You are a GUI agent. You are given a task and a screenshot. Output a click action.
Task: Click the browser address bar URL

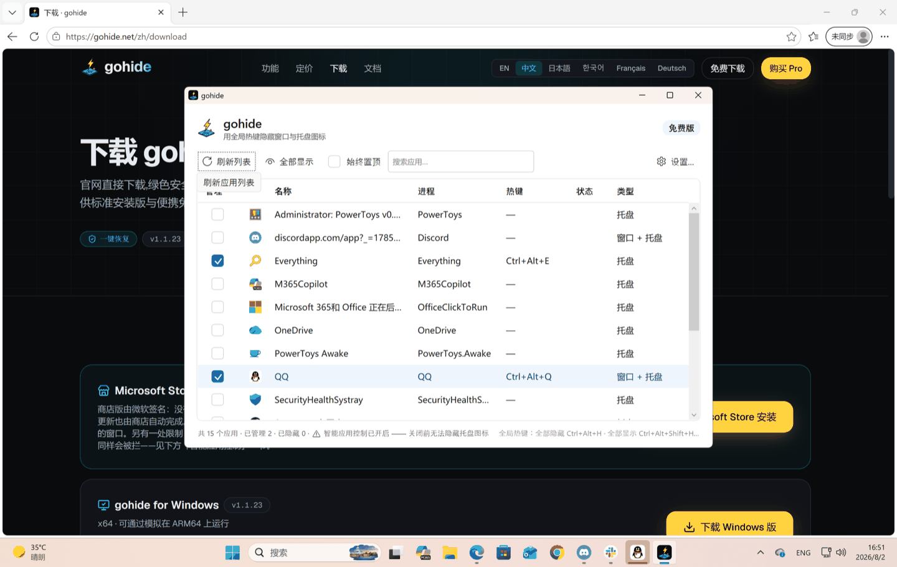[126, 37]
